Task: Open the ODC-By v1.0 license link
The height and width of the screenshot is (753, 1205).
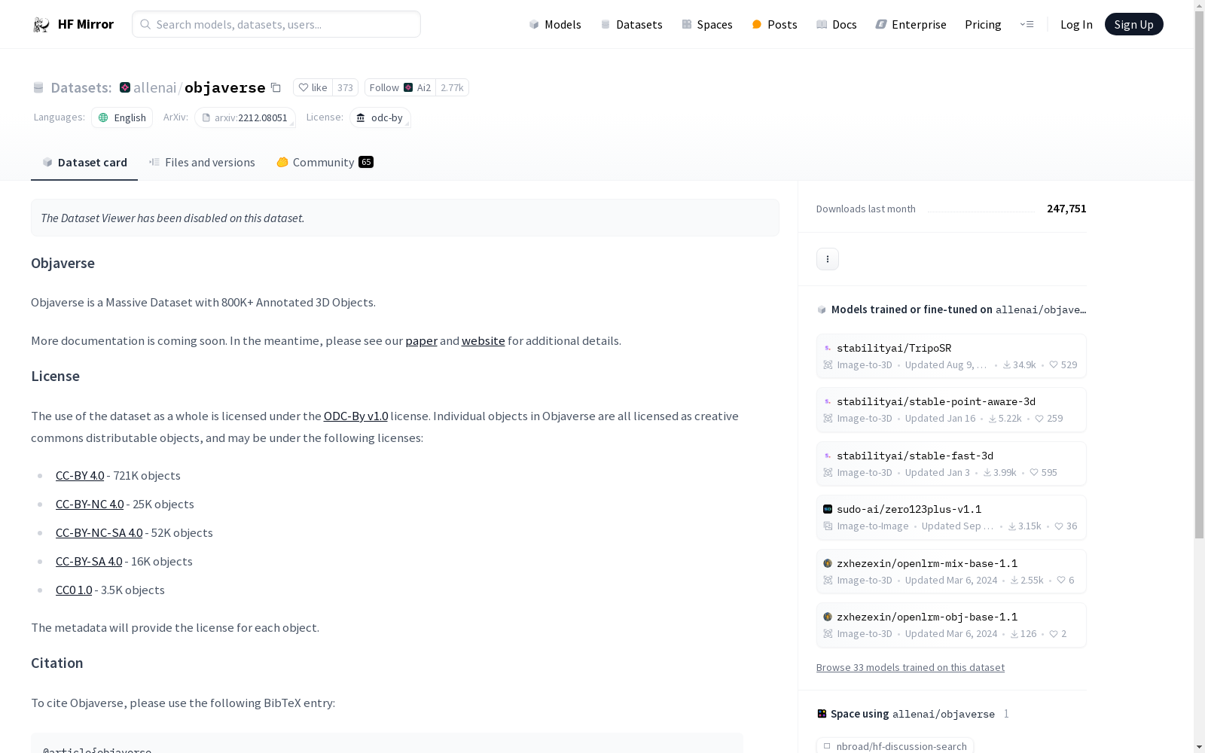Action: [x=355, y=416]
